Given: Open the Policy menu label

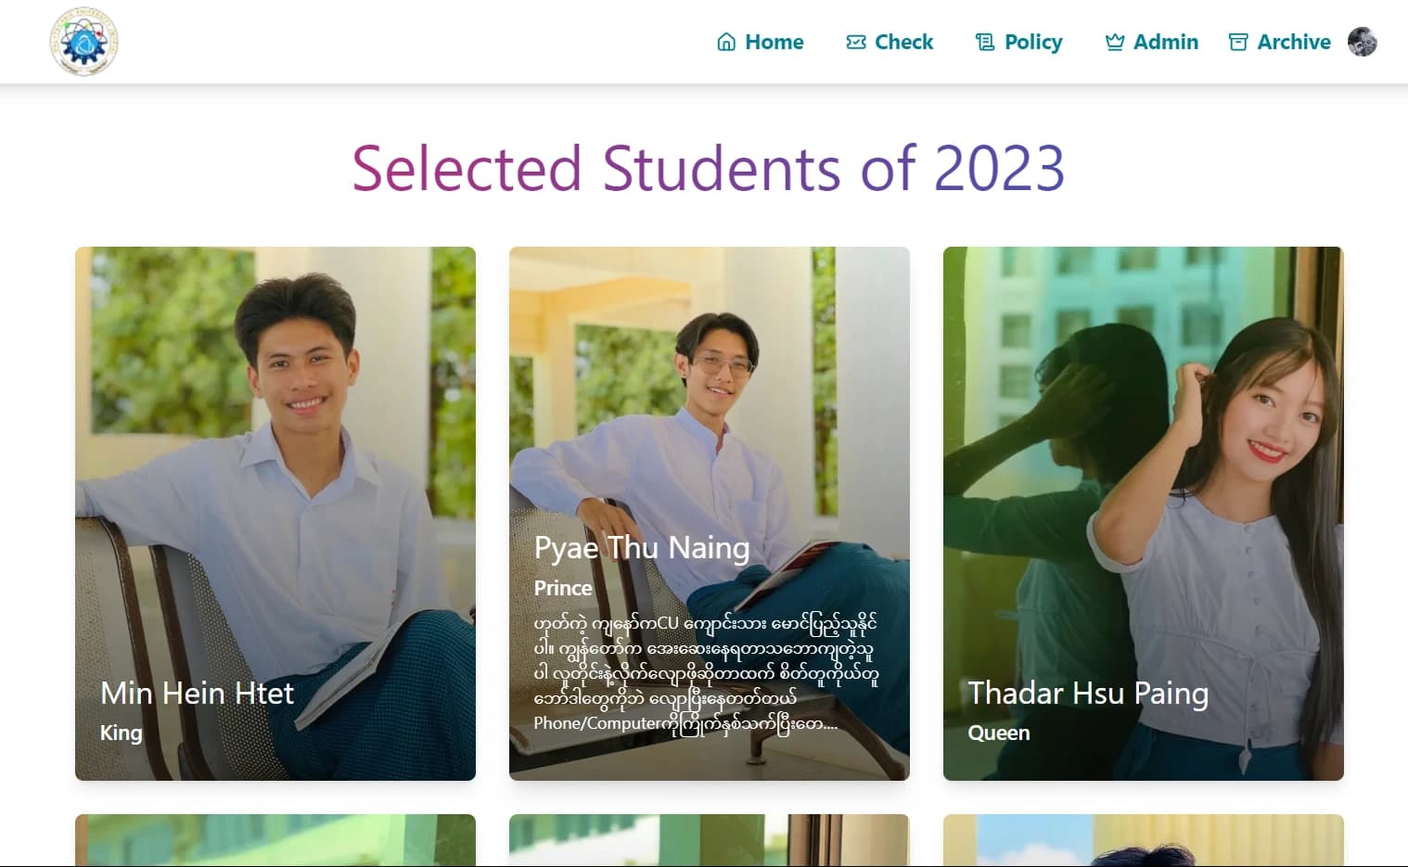Looking at the screenshot, I should tap(1033, 42).
